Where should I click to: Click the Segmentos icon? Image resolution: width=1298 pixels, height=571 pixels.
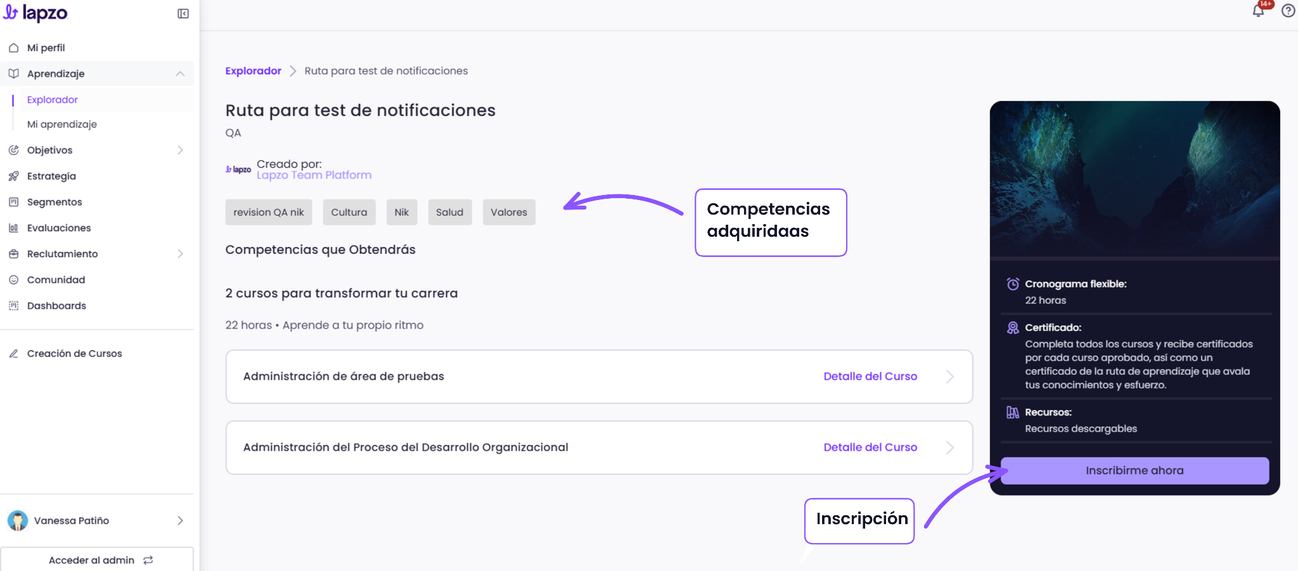pos(13,202)
